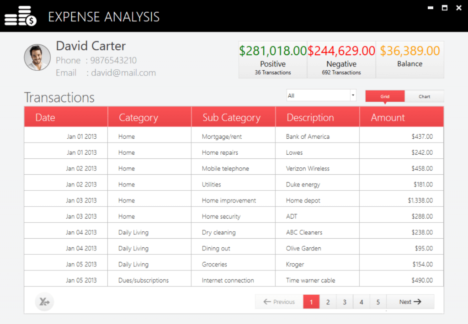This screenshot has width=468, height=324.
Task: Select the Negative transactions tile
Action: tap(341, 60)
